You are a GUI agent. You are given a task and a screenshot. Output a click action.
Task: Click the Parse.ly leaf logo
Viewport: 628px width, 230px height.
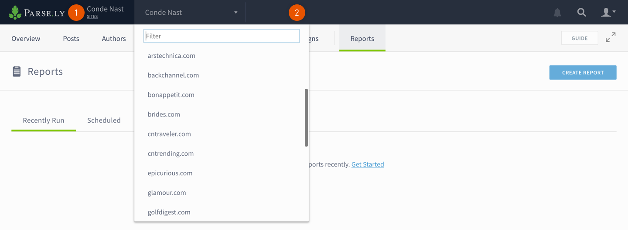point(15,13)
